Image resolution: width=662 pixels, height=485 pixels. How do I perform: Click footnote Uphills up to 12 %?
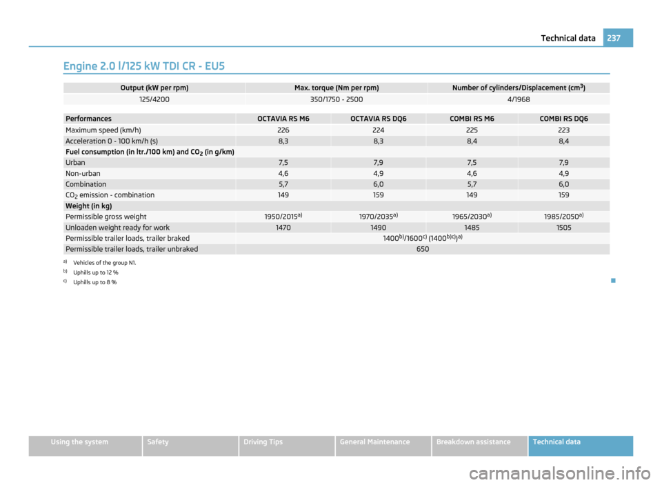pyautogui.click(x=96, y=273)
